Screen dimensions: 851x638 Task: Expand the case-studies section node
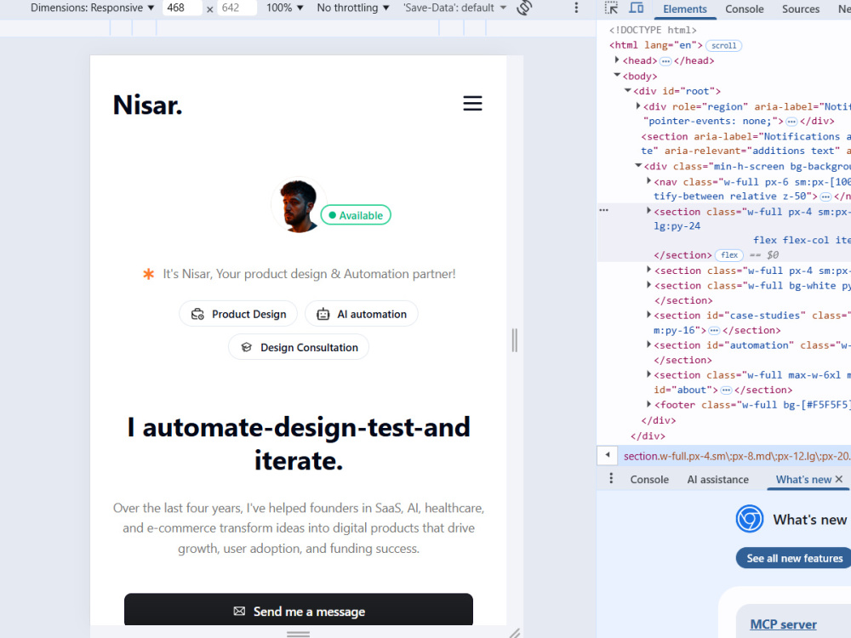pyautogui.click(x=648, y=315)
